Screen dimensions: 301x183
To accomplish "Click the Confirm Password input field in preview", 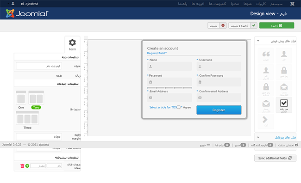I will coord(219,82).
